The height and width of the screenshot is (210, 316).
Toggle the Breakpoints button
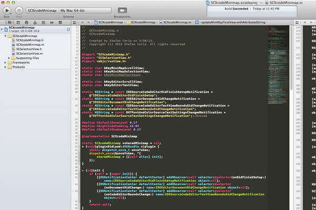(122, 10)
